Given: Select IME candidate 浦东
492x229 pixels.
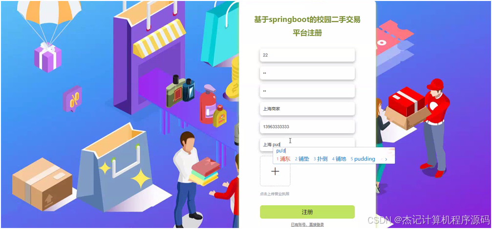Looking at the screenshot, I should coord(283,159).
